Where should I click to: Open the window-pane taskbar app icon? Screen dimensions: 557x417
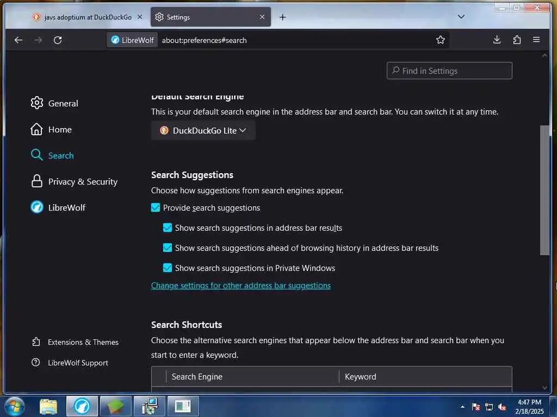click(x=183, y=406)
